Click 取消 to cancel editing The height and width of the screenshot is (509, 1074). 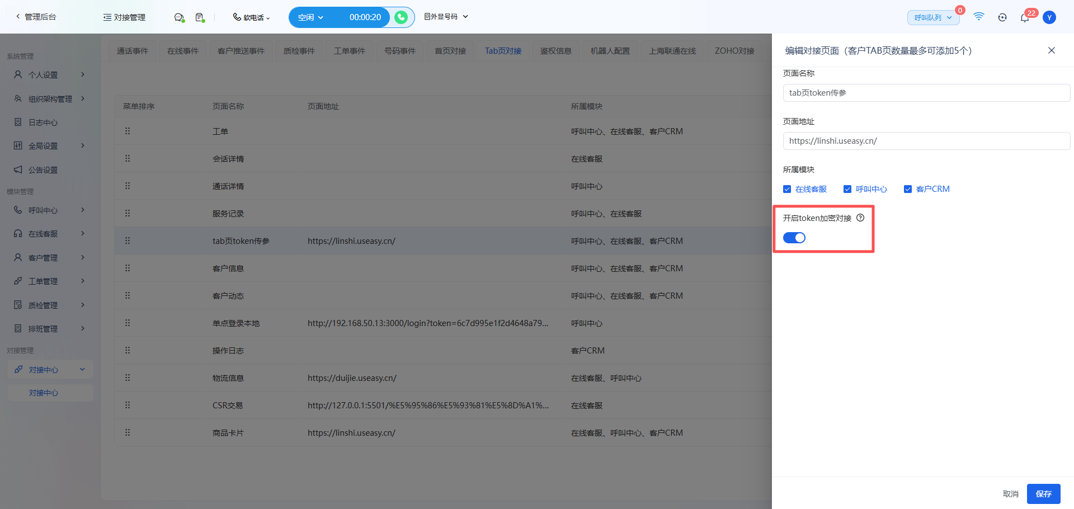tap(1011, 494)
